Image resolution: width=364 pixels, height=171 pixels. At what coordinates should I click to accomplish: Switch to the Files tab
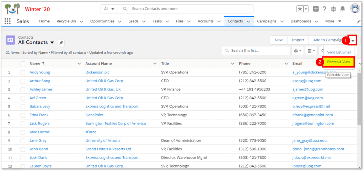pos(180,21)
